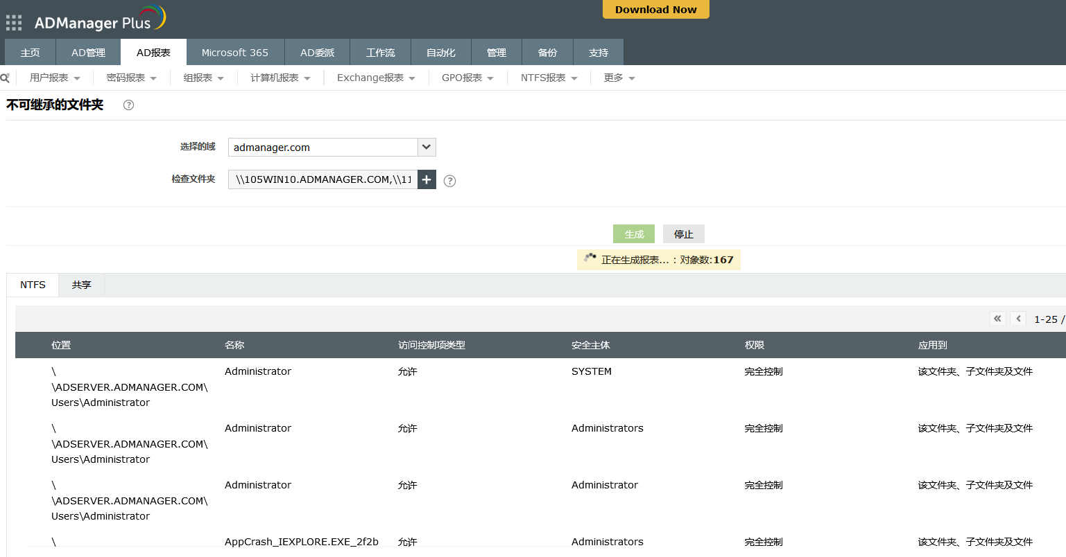Switch to the 共享 tab
The width and height of the screenshot is (1066, 557).
(81, 285)
